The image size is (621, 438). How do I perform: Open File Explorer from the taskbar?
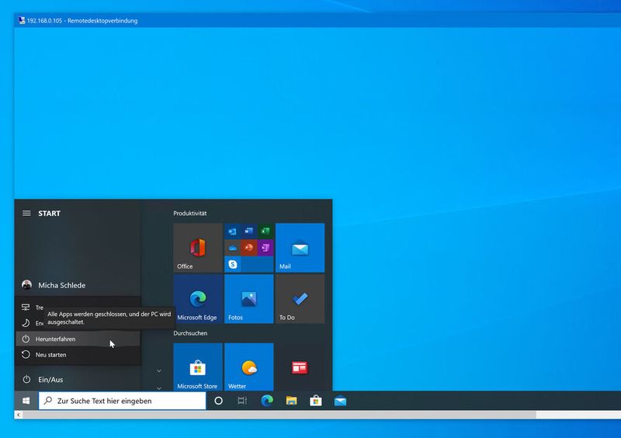[292, 401]
